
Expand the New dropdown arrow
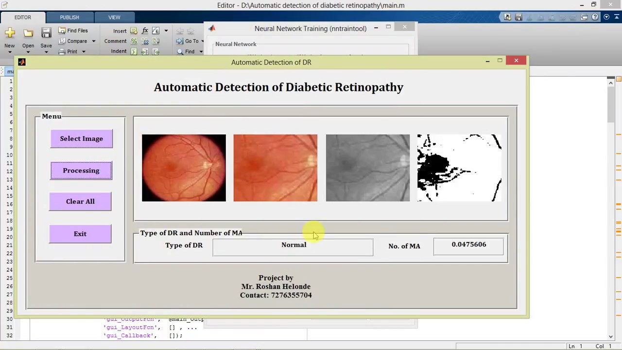10,52
